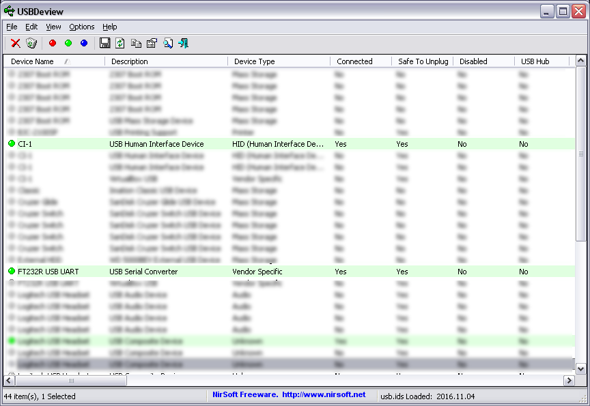Click the blue dot toolbar icon
The width and height of the screenshot is (590, 406).
[84, 43]
